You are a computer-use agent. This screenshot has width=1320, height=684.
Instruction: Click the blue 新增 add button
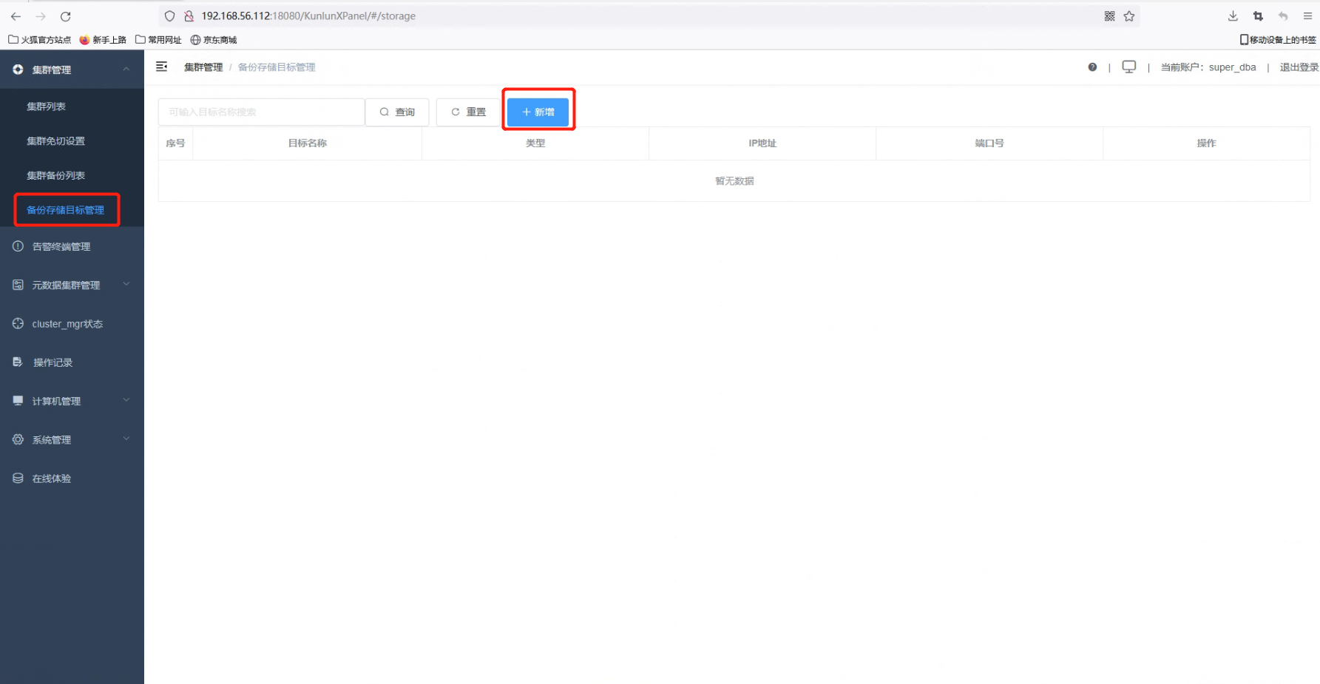click(x=538, y=112)
